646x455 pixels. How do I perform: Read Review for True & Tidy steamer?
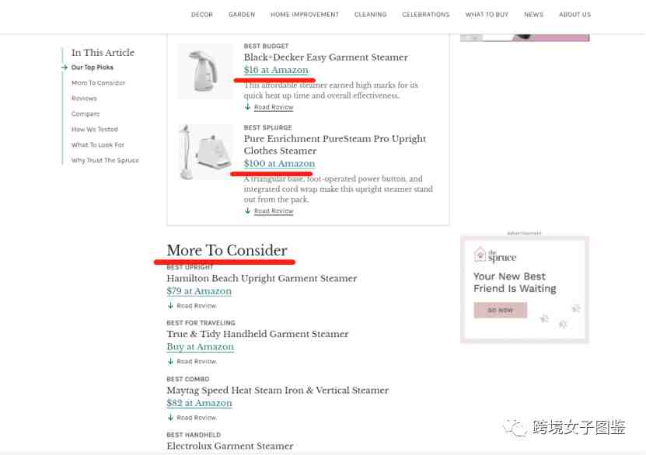point(197,361)
